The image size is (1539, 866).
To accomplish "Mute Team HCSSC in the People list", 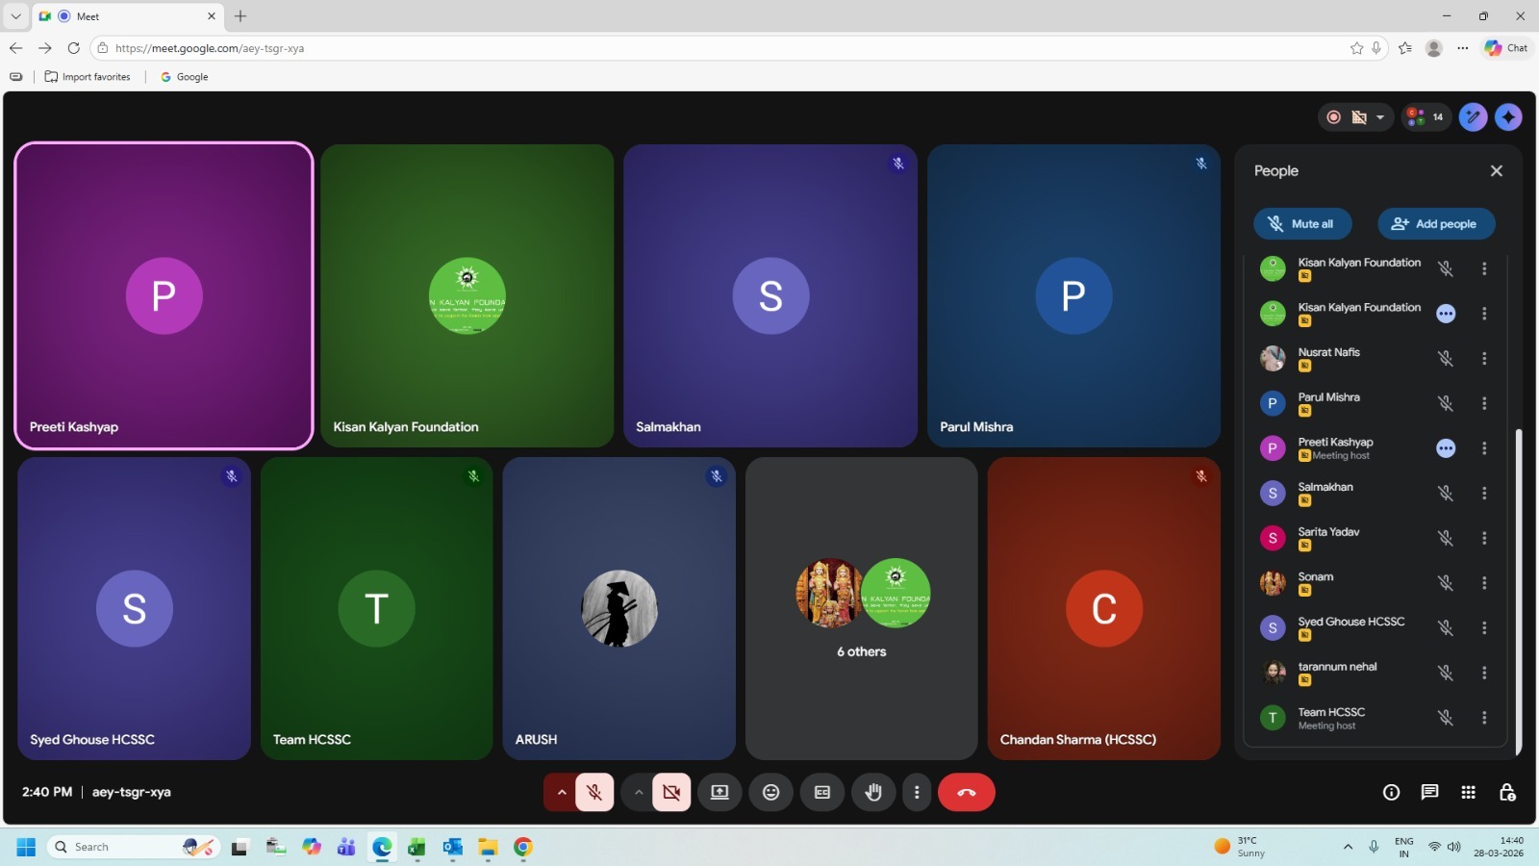I will click(x=1445, y=718).
